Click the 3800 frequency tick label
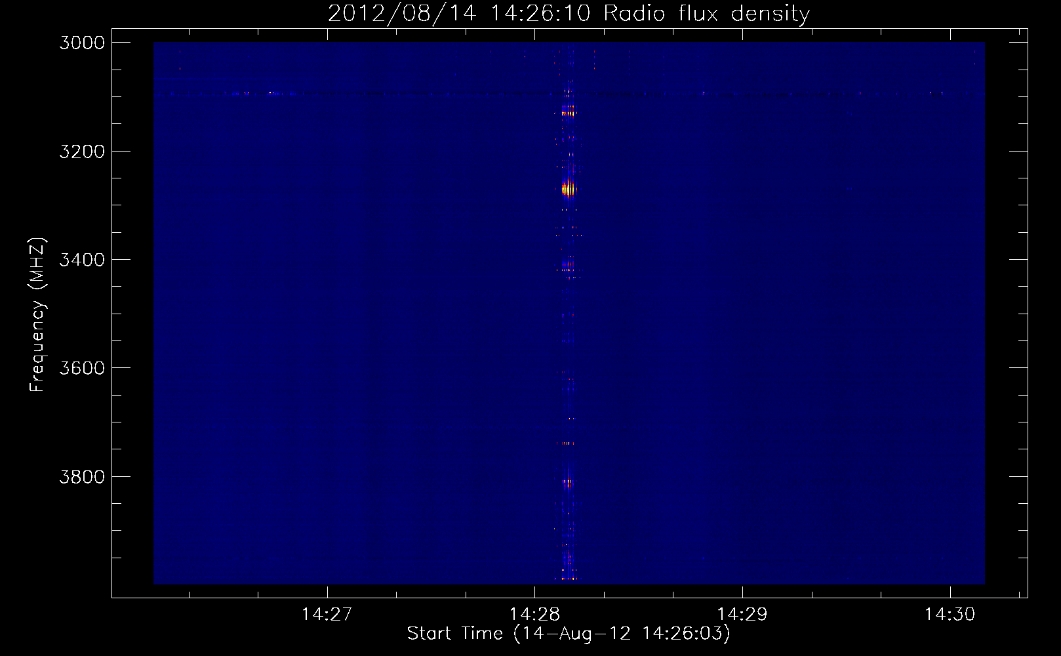 point(82,476)
